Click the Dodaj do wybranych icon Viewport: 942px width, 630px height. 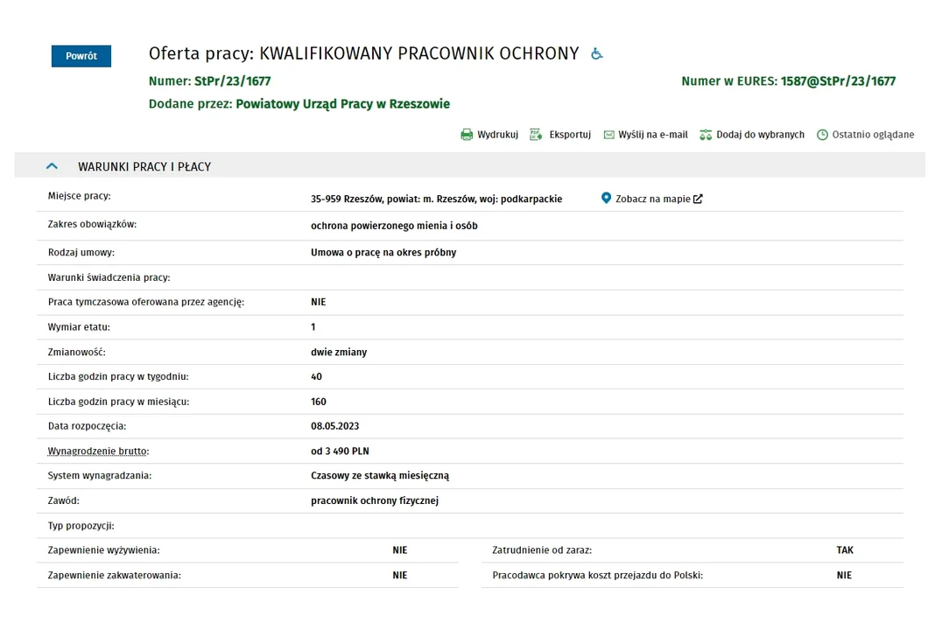click(706, 135)
